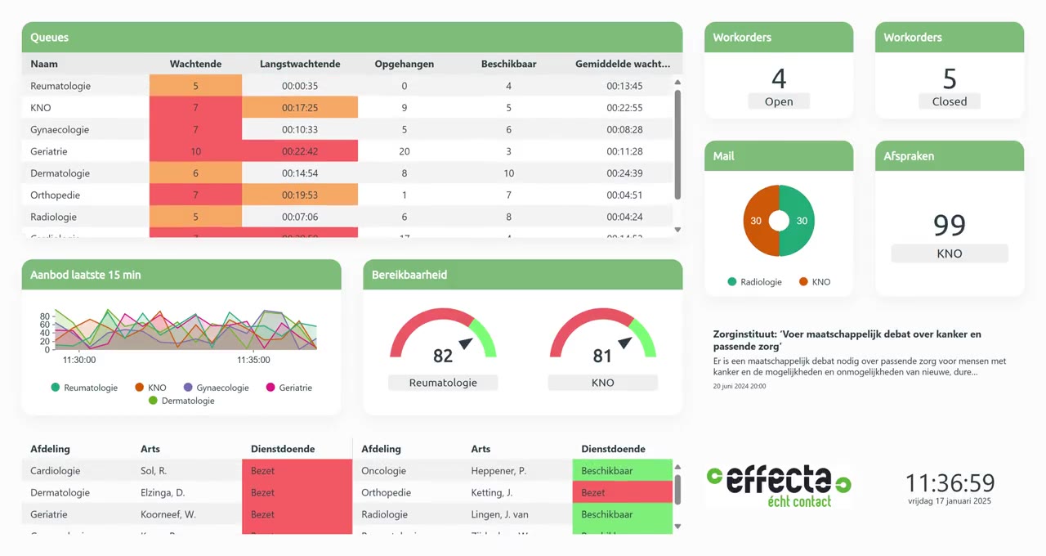Click the KNO label under Afspraken
Image resolution: width=1046 pixels, height=556 pixels.
pyautogui.click(x=950, y=253)
